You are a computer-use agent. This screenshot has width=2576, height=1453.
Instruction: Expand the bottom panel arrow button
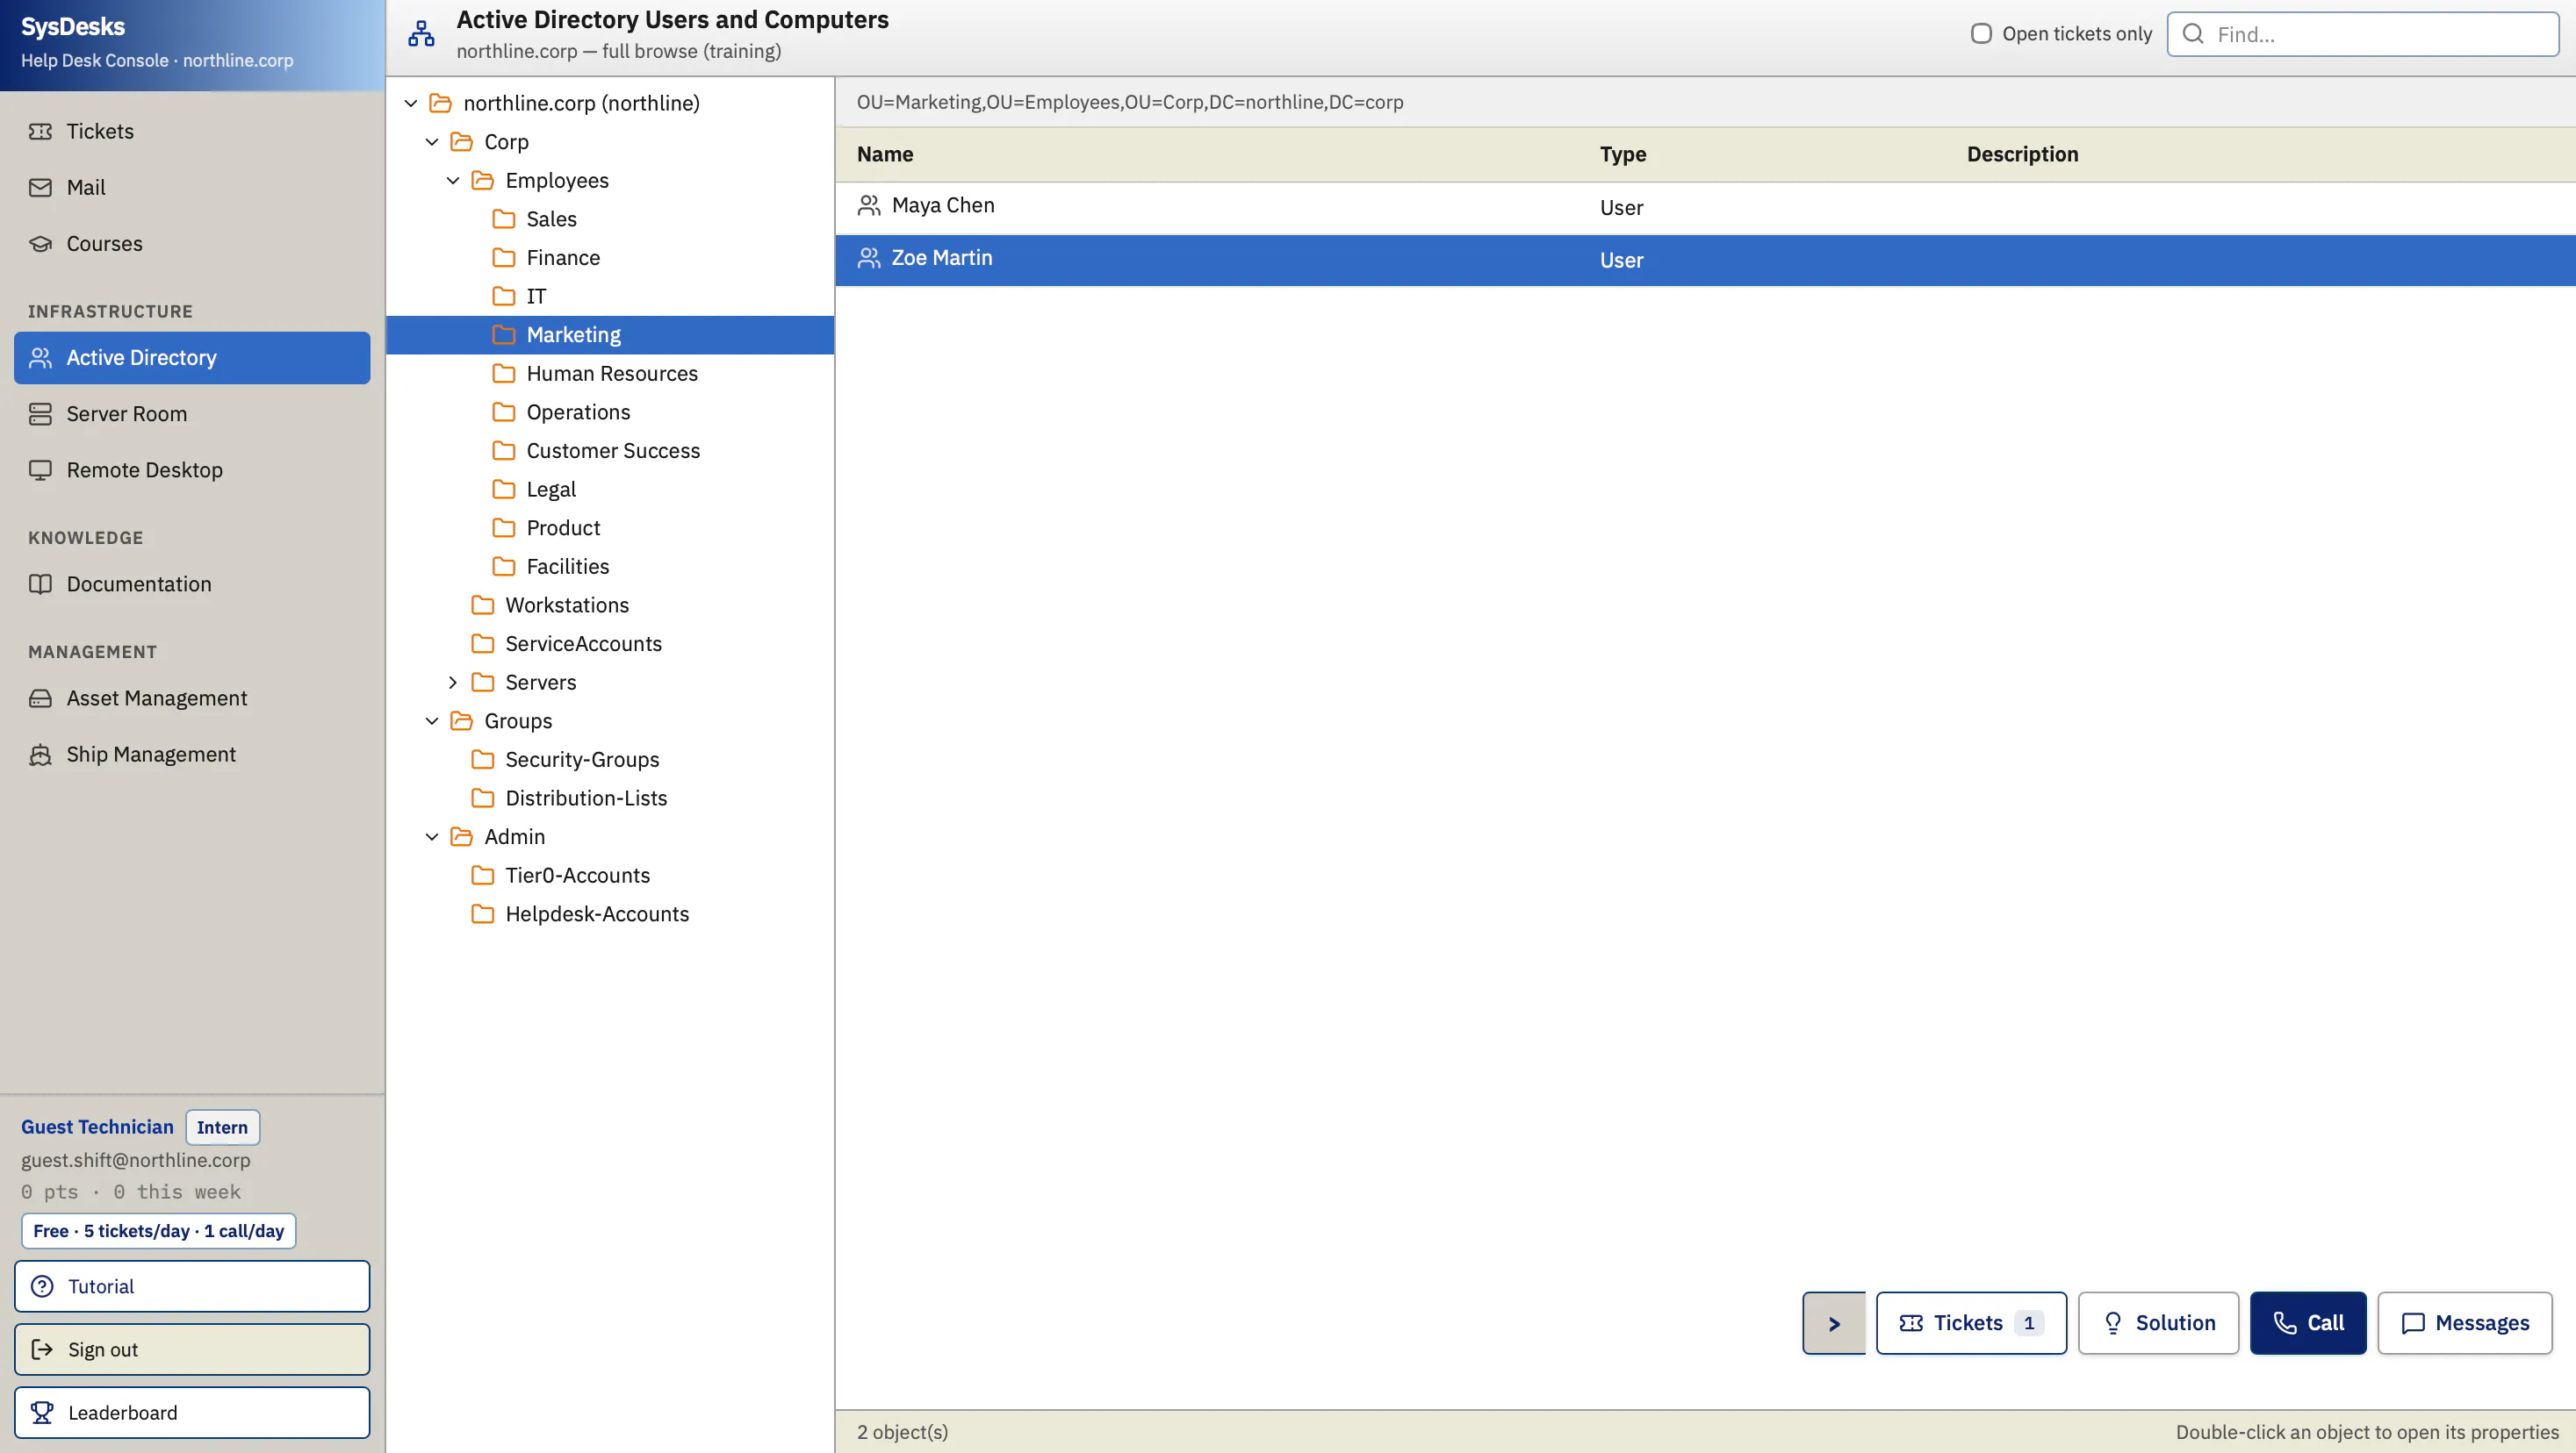pyautogui.click(x=1834, y=1323)
